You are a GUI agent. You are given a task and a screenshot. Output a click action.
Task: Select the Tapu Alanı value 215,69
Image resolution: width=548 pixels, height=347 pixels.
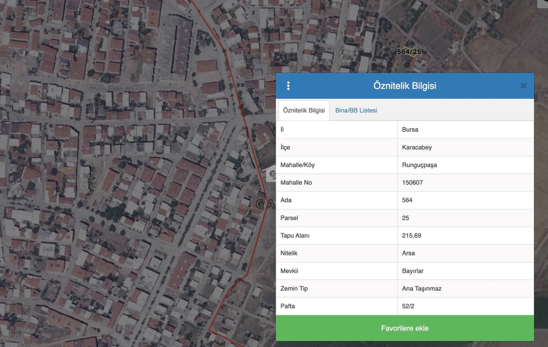411,236
